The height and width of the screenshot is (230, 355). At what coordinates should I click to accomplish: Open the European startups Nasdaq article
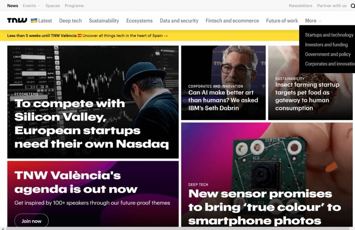(x=91, y=124)
